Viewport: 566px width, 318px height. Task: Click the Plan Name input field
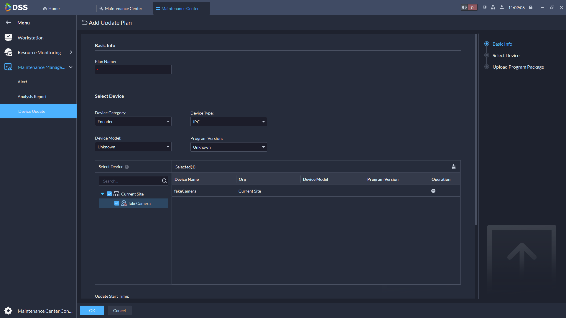point(133,70)
